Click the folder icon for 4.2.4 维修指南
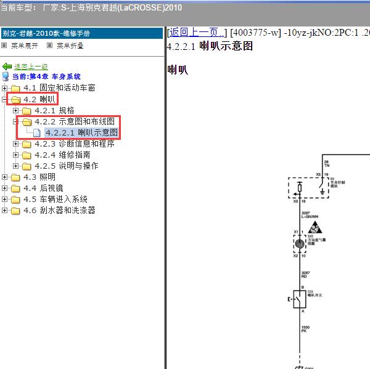 click(x=27, y=155)
